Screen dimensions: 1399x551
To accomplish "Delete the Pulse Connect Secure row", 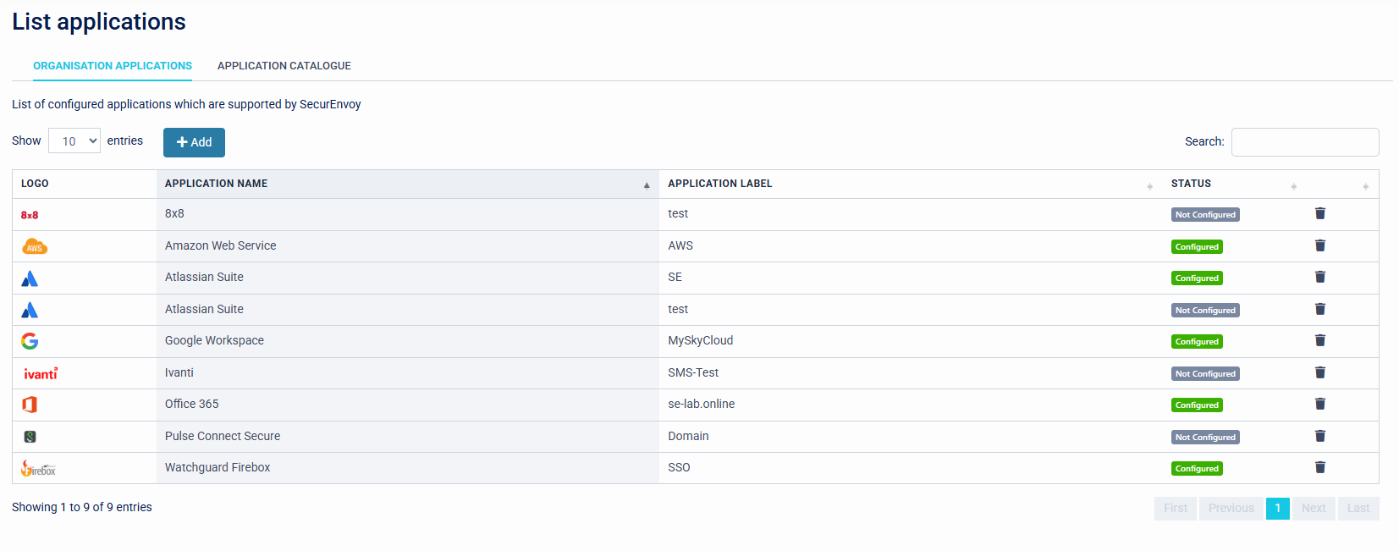I will [x=1319, y=436].
